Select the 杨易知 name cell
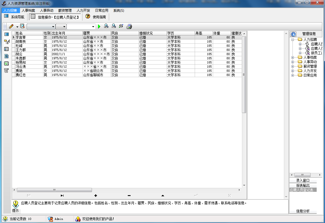The image size is (325, 223). [29, 62]
